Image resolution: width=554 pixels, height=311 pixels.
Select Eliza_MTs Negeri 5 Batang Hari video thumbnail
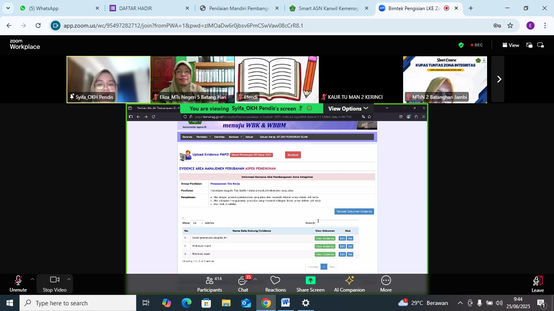(x=193, y=79)
